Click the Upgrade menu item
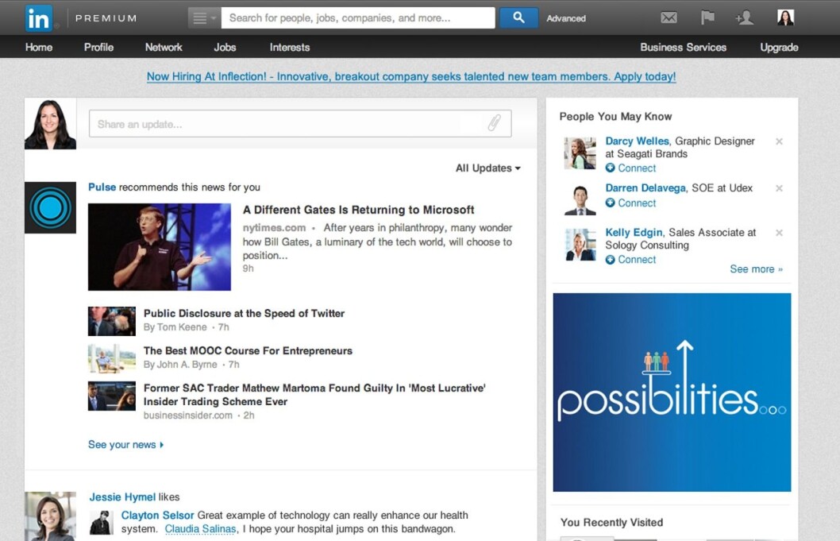Screen dimensions: 840x541 pos(779,47)
